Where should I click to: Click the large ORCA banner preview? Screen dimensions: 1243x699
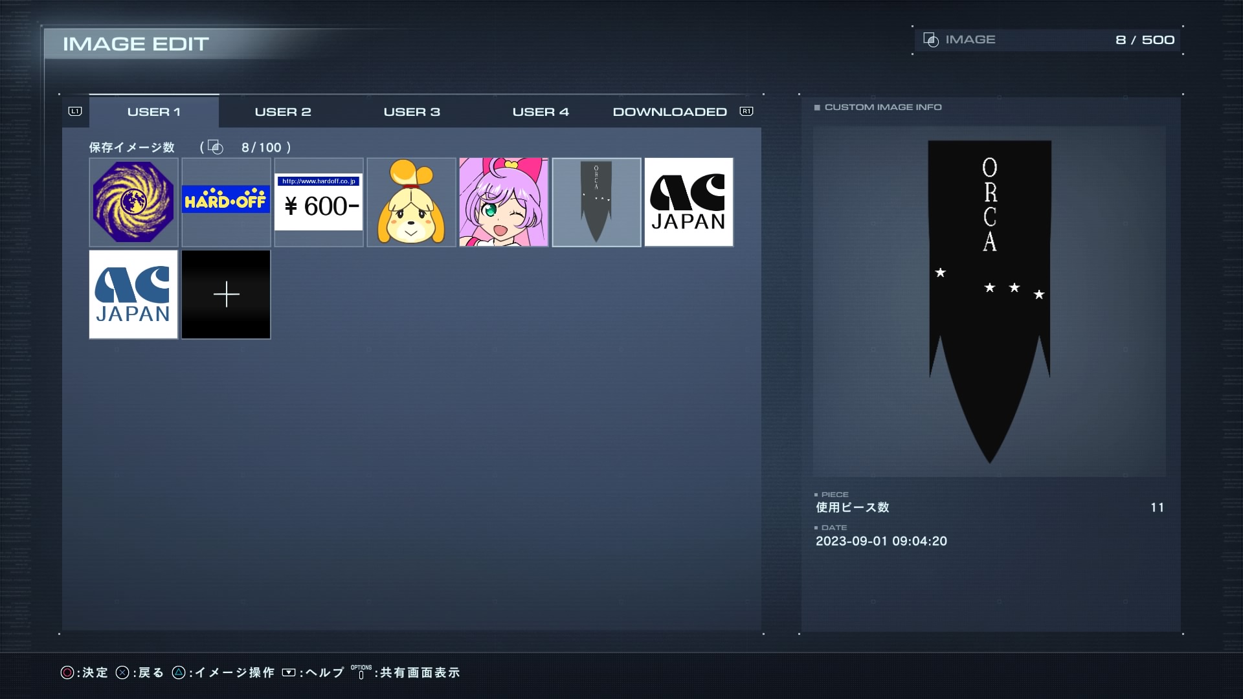(989, 302)
